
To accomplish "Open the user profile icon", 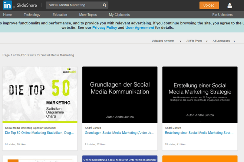I will [230, 6].
